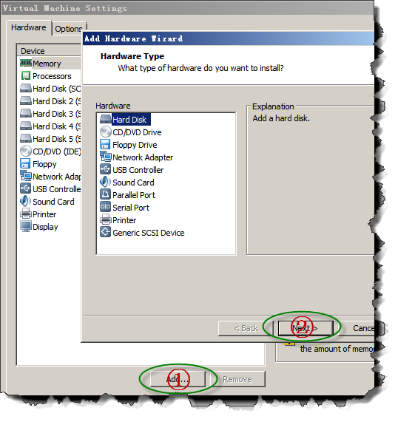This screenshot has height=436, width=415.
Task: Click the USB Controller icon in wizard
Action: point(105,169)
